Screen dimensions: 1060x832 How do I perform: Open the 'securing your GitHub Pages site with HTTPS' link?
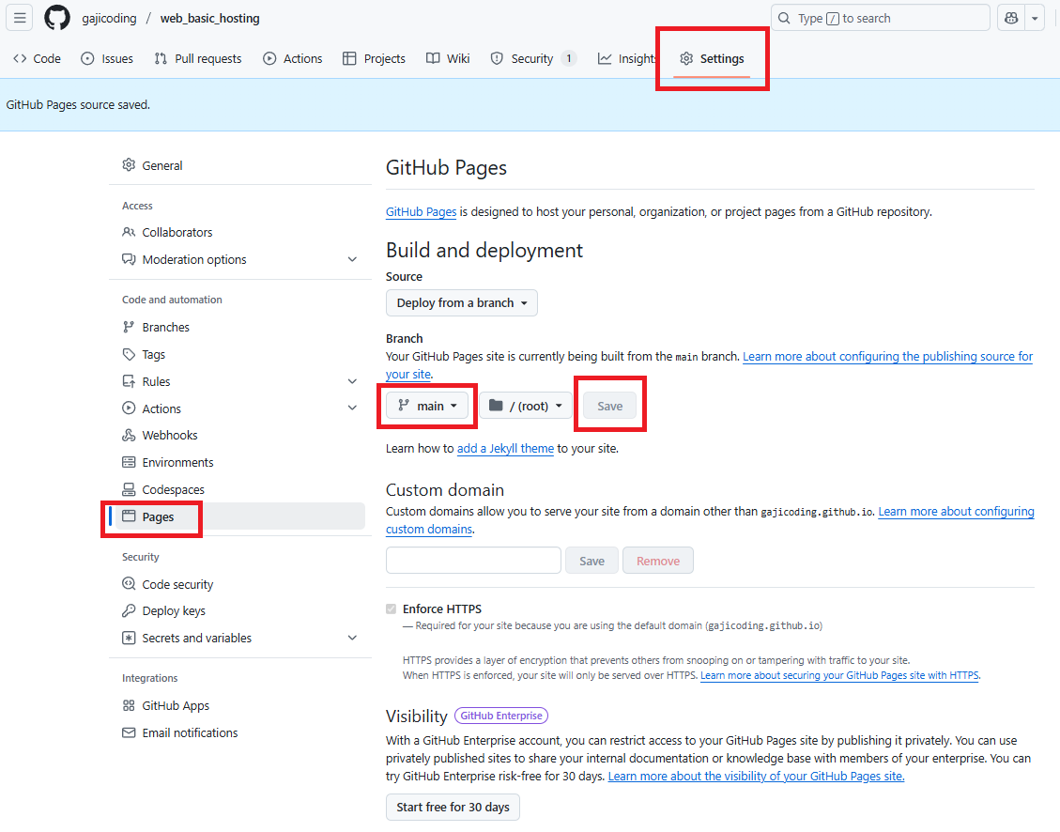(x=839, y=675)
